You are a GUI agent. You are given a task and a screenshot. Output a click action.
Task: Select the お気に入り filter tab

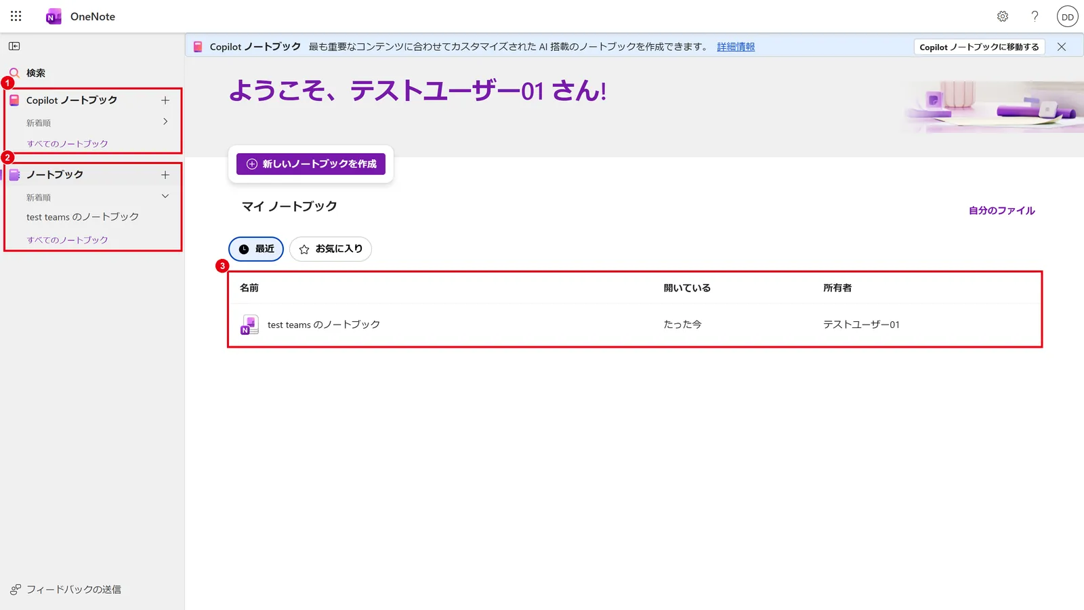click(331, 249)
